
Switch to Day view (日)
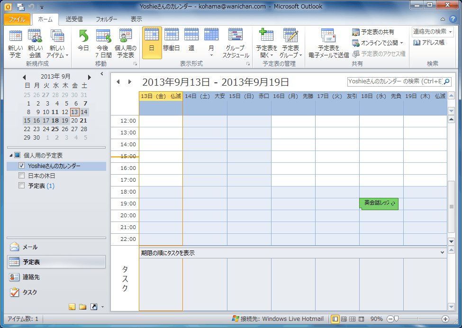click(x=152, y=43)
